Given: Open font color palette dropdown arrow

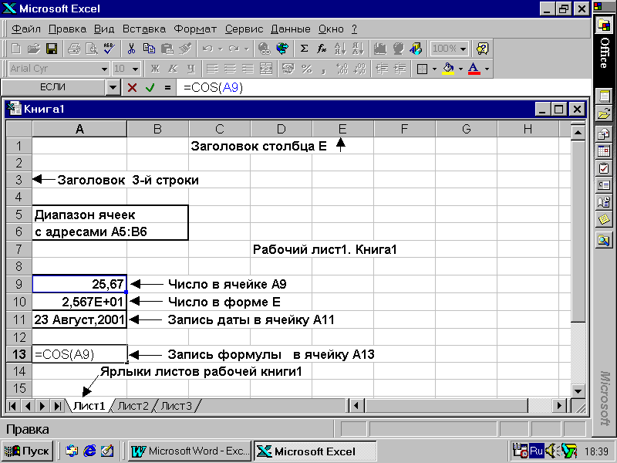Looking at the screenshot, I should [x=487, y=69].
